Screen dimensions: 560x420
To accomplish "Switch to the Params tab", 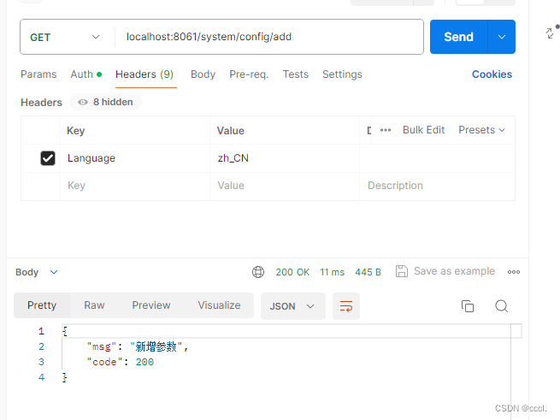I will coord(38,74).
